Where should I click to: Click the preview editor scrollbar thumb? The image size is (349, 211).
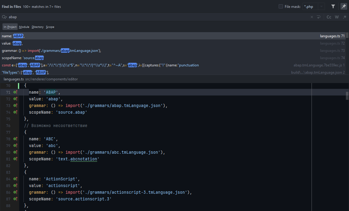point(347,96)
